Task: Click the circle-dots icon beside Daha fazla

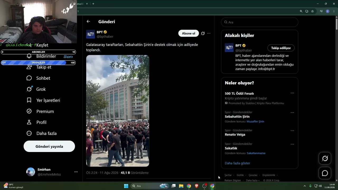Action: (x=29, y=134)
